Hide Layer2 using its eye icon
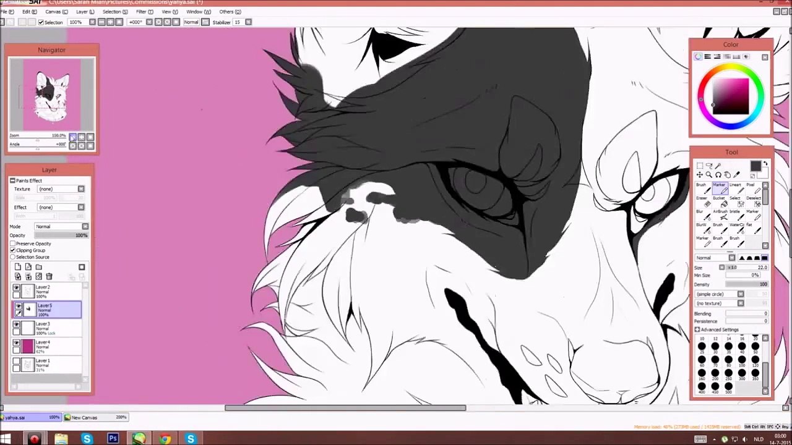The image size is (792, 445). pos(17,288)
